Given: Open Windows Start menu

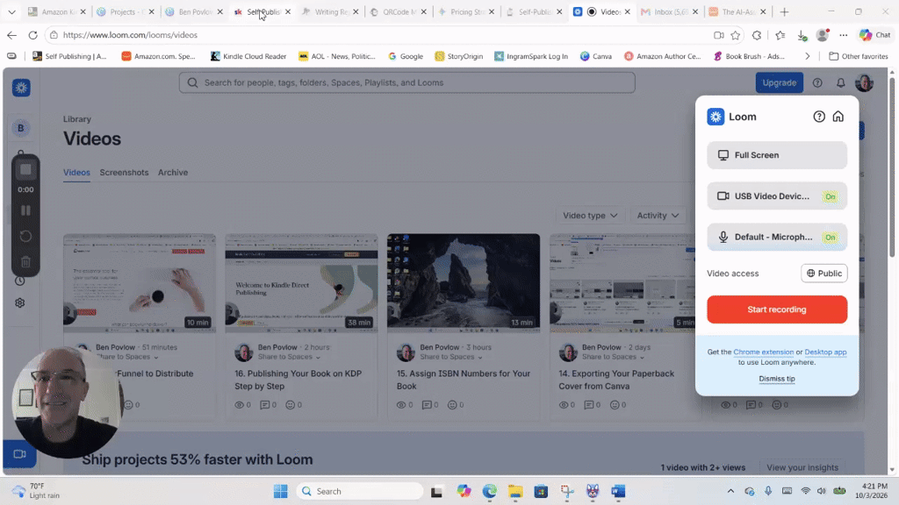Looking at the screenshot, I should click(x=280, y=491).
